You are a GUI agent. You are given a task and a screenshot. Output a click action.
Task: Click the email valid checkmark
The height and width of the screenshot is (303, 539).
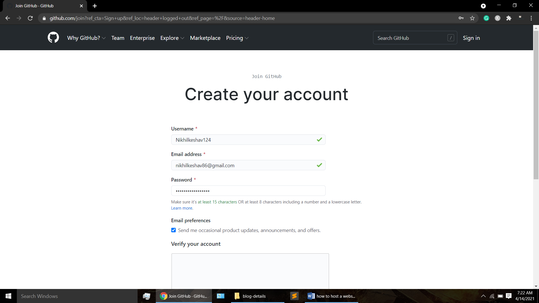(319, 165)
